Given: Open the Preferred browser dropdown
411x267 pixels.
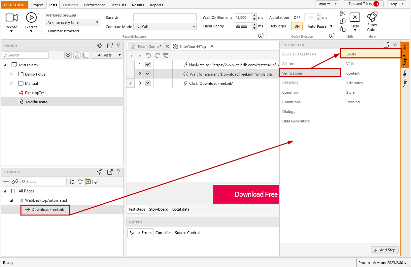Looking at the screenshot, I should 73,22.
